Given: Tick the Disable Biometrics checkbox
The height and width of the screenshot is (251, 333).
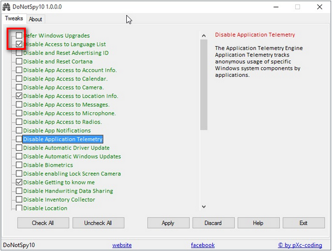Looking at the screenshot, I should tap(19, 165).
